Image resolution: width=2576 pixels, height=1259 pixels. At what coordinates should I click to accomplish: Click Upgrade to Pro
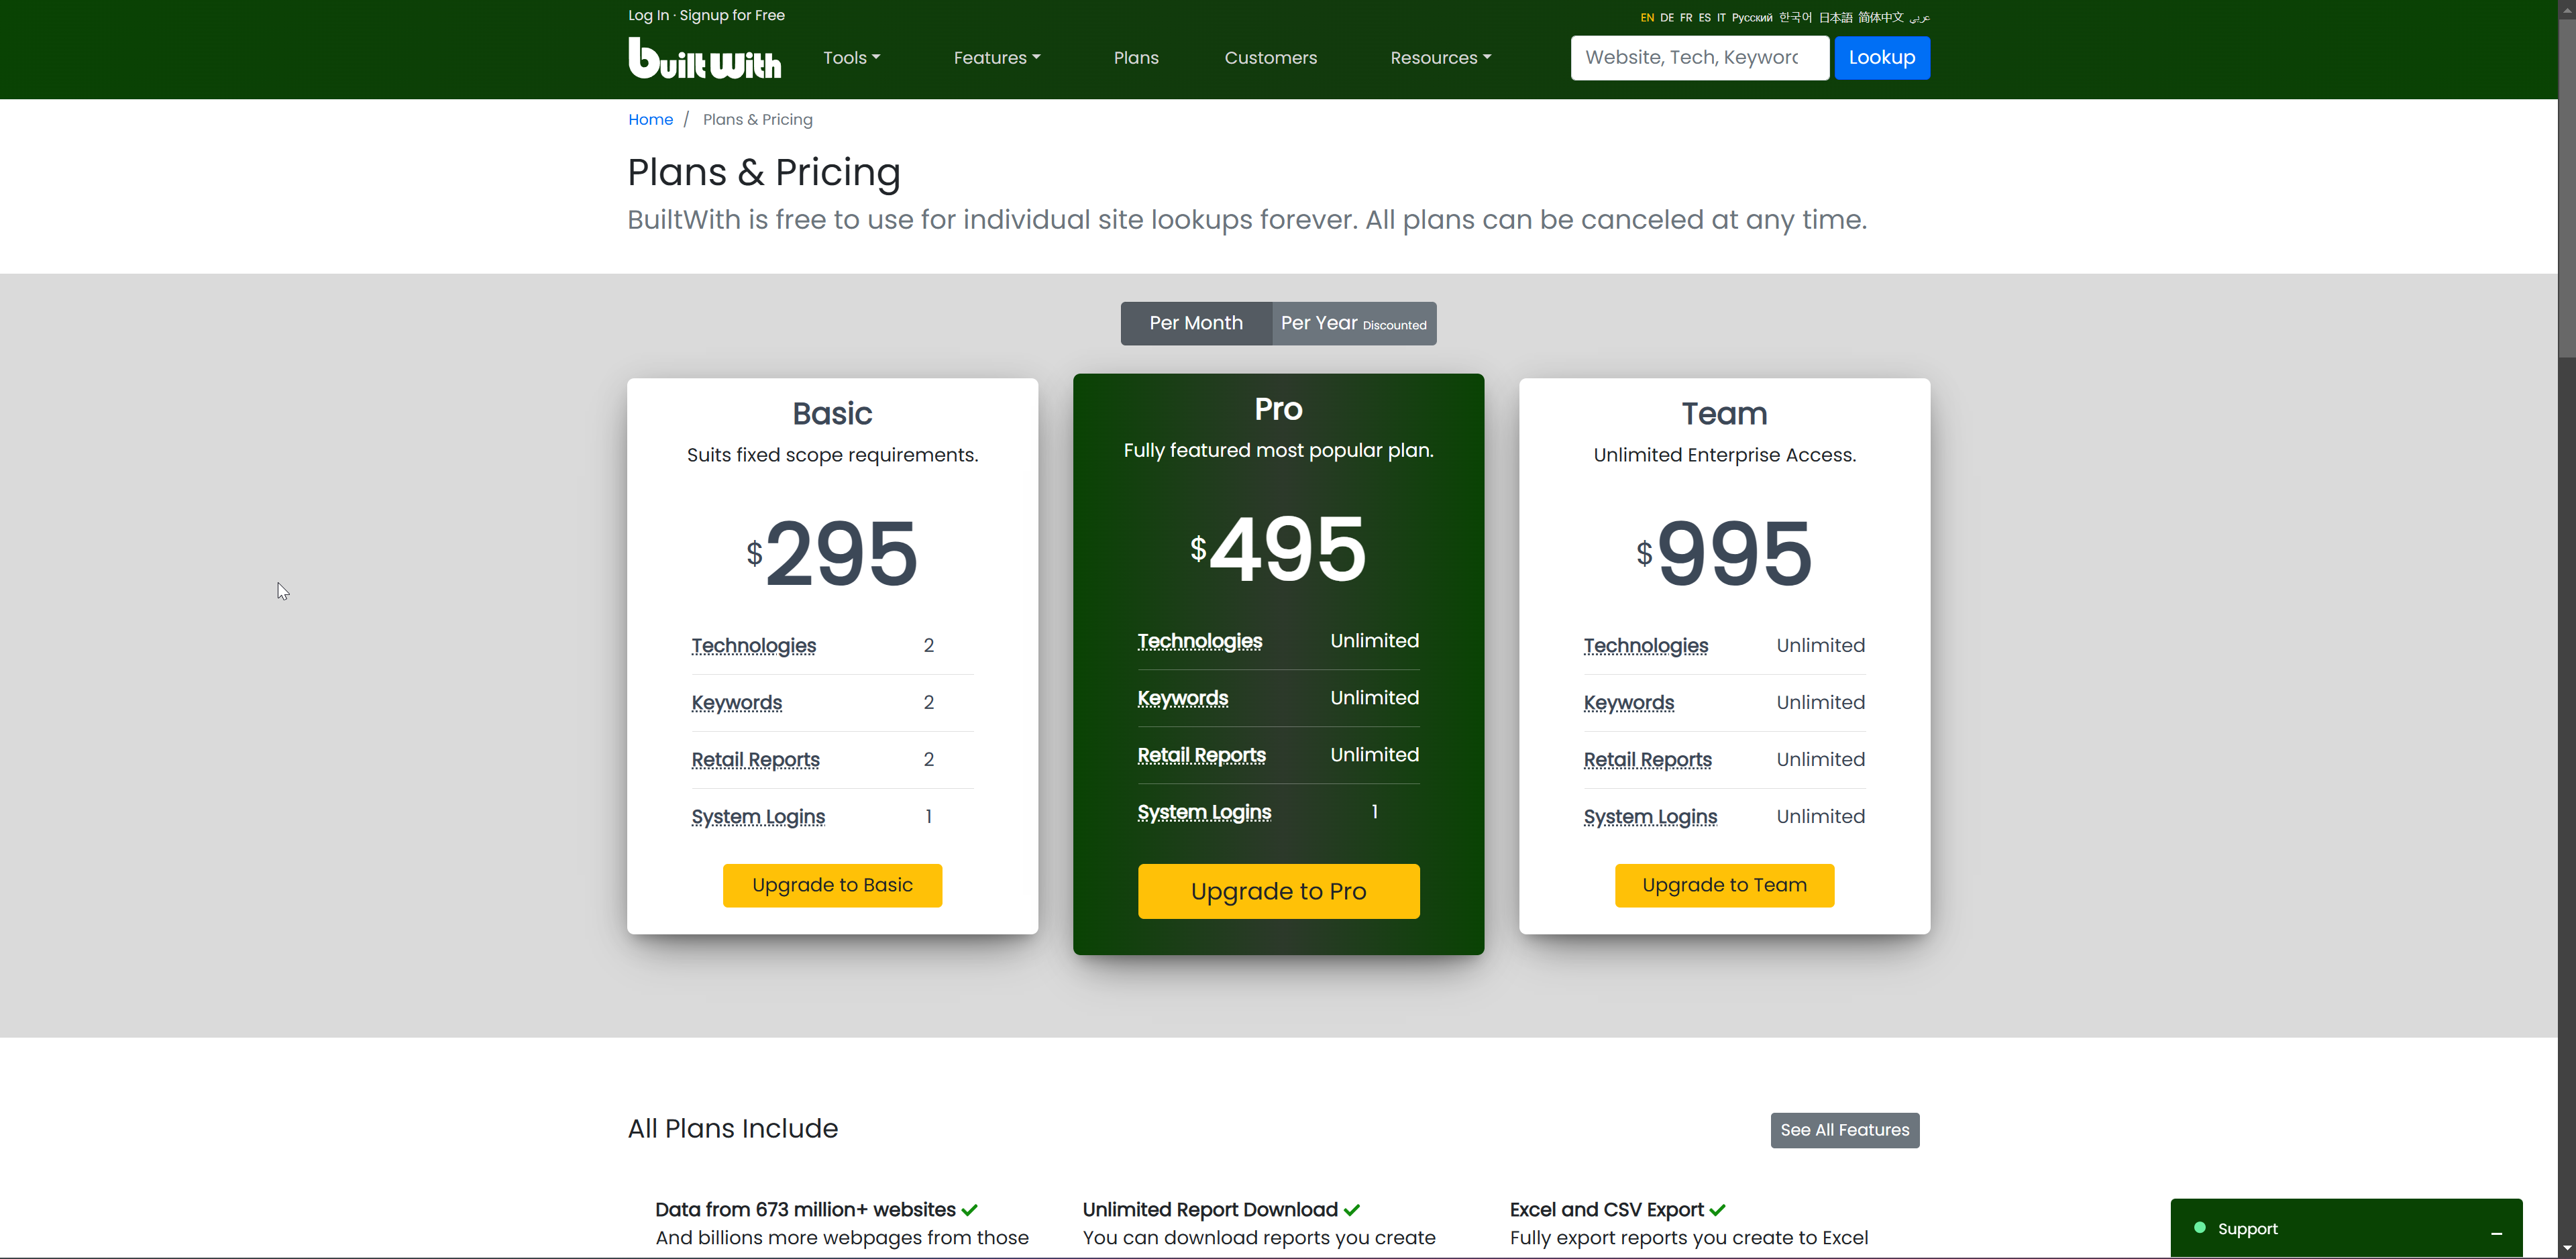1278,890
